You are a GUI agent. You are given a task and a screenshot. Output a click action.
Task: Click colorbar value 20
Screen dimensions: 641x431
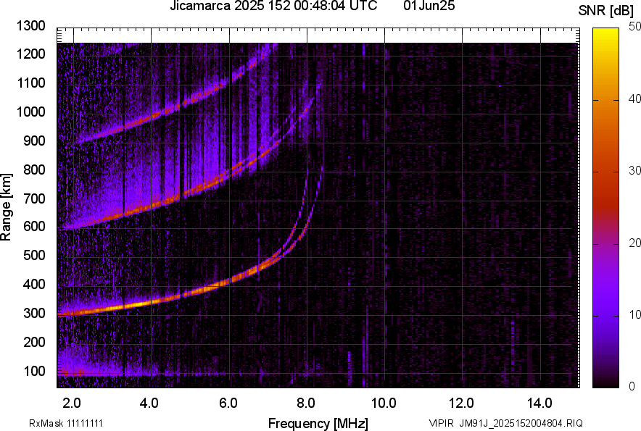(x=634, y=243)
